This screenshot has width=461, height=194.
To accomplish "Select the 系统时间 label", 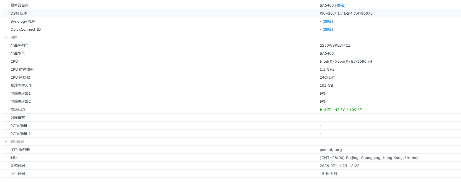I will (x=18, y=166).
